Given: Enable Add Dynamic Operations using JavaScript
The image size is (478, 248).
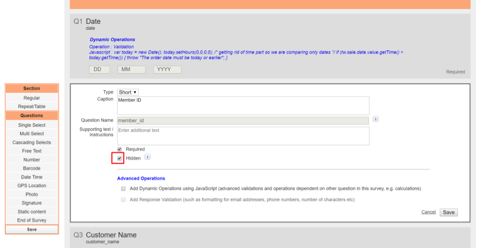Looking at the screenshot, I should (x=123, y=189).
